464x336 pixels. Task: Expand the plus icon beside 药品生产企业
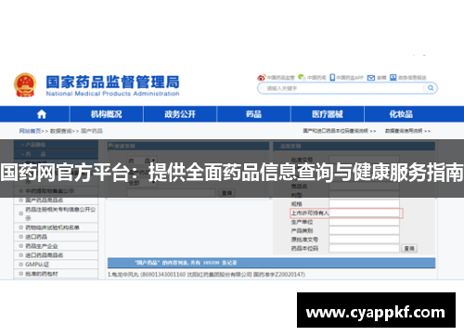coord(20,246)
